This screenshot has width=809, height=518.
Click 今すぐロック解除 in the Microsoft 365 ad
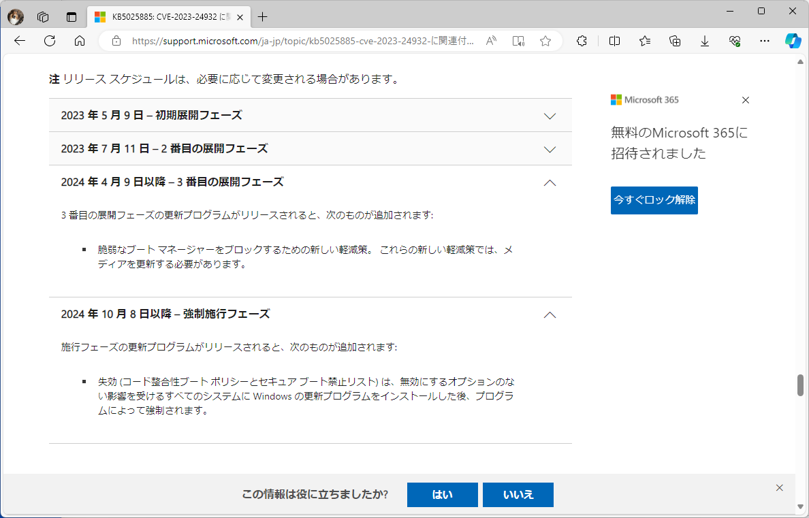pyautogui.click(x=654, y=200)
